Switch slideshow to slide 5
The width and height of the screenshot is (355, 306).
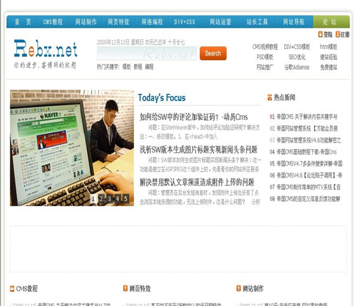tap(125, 199)
